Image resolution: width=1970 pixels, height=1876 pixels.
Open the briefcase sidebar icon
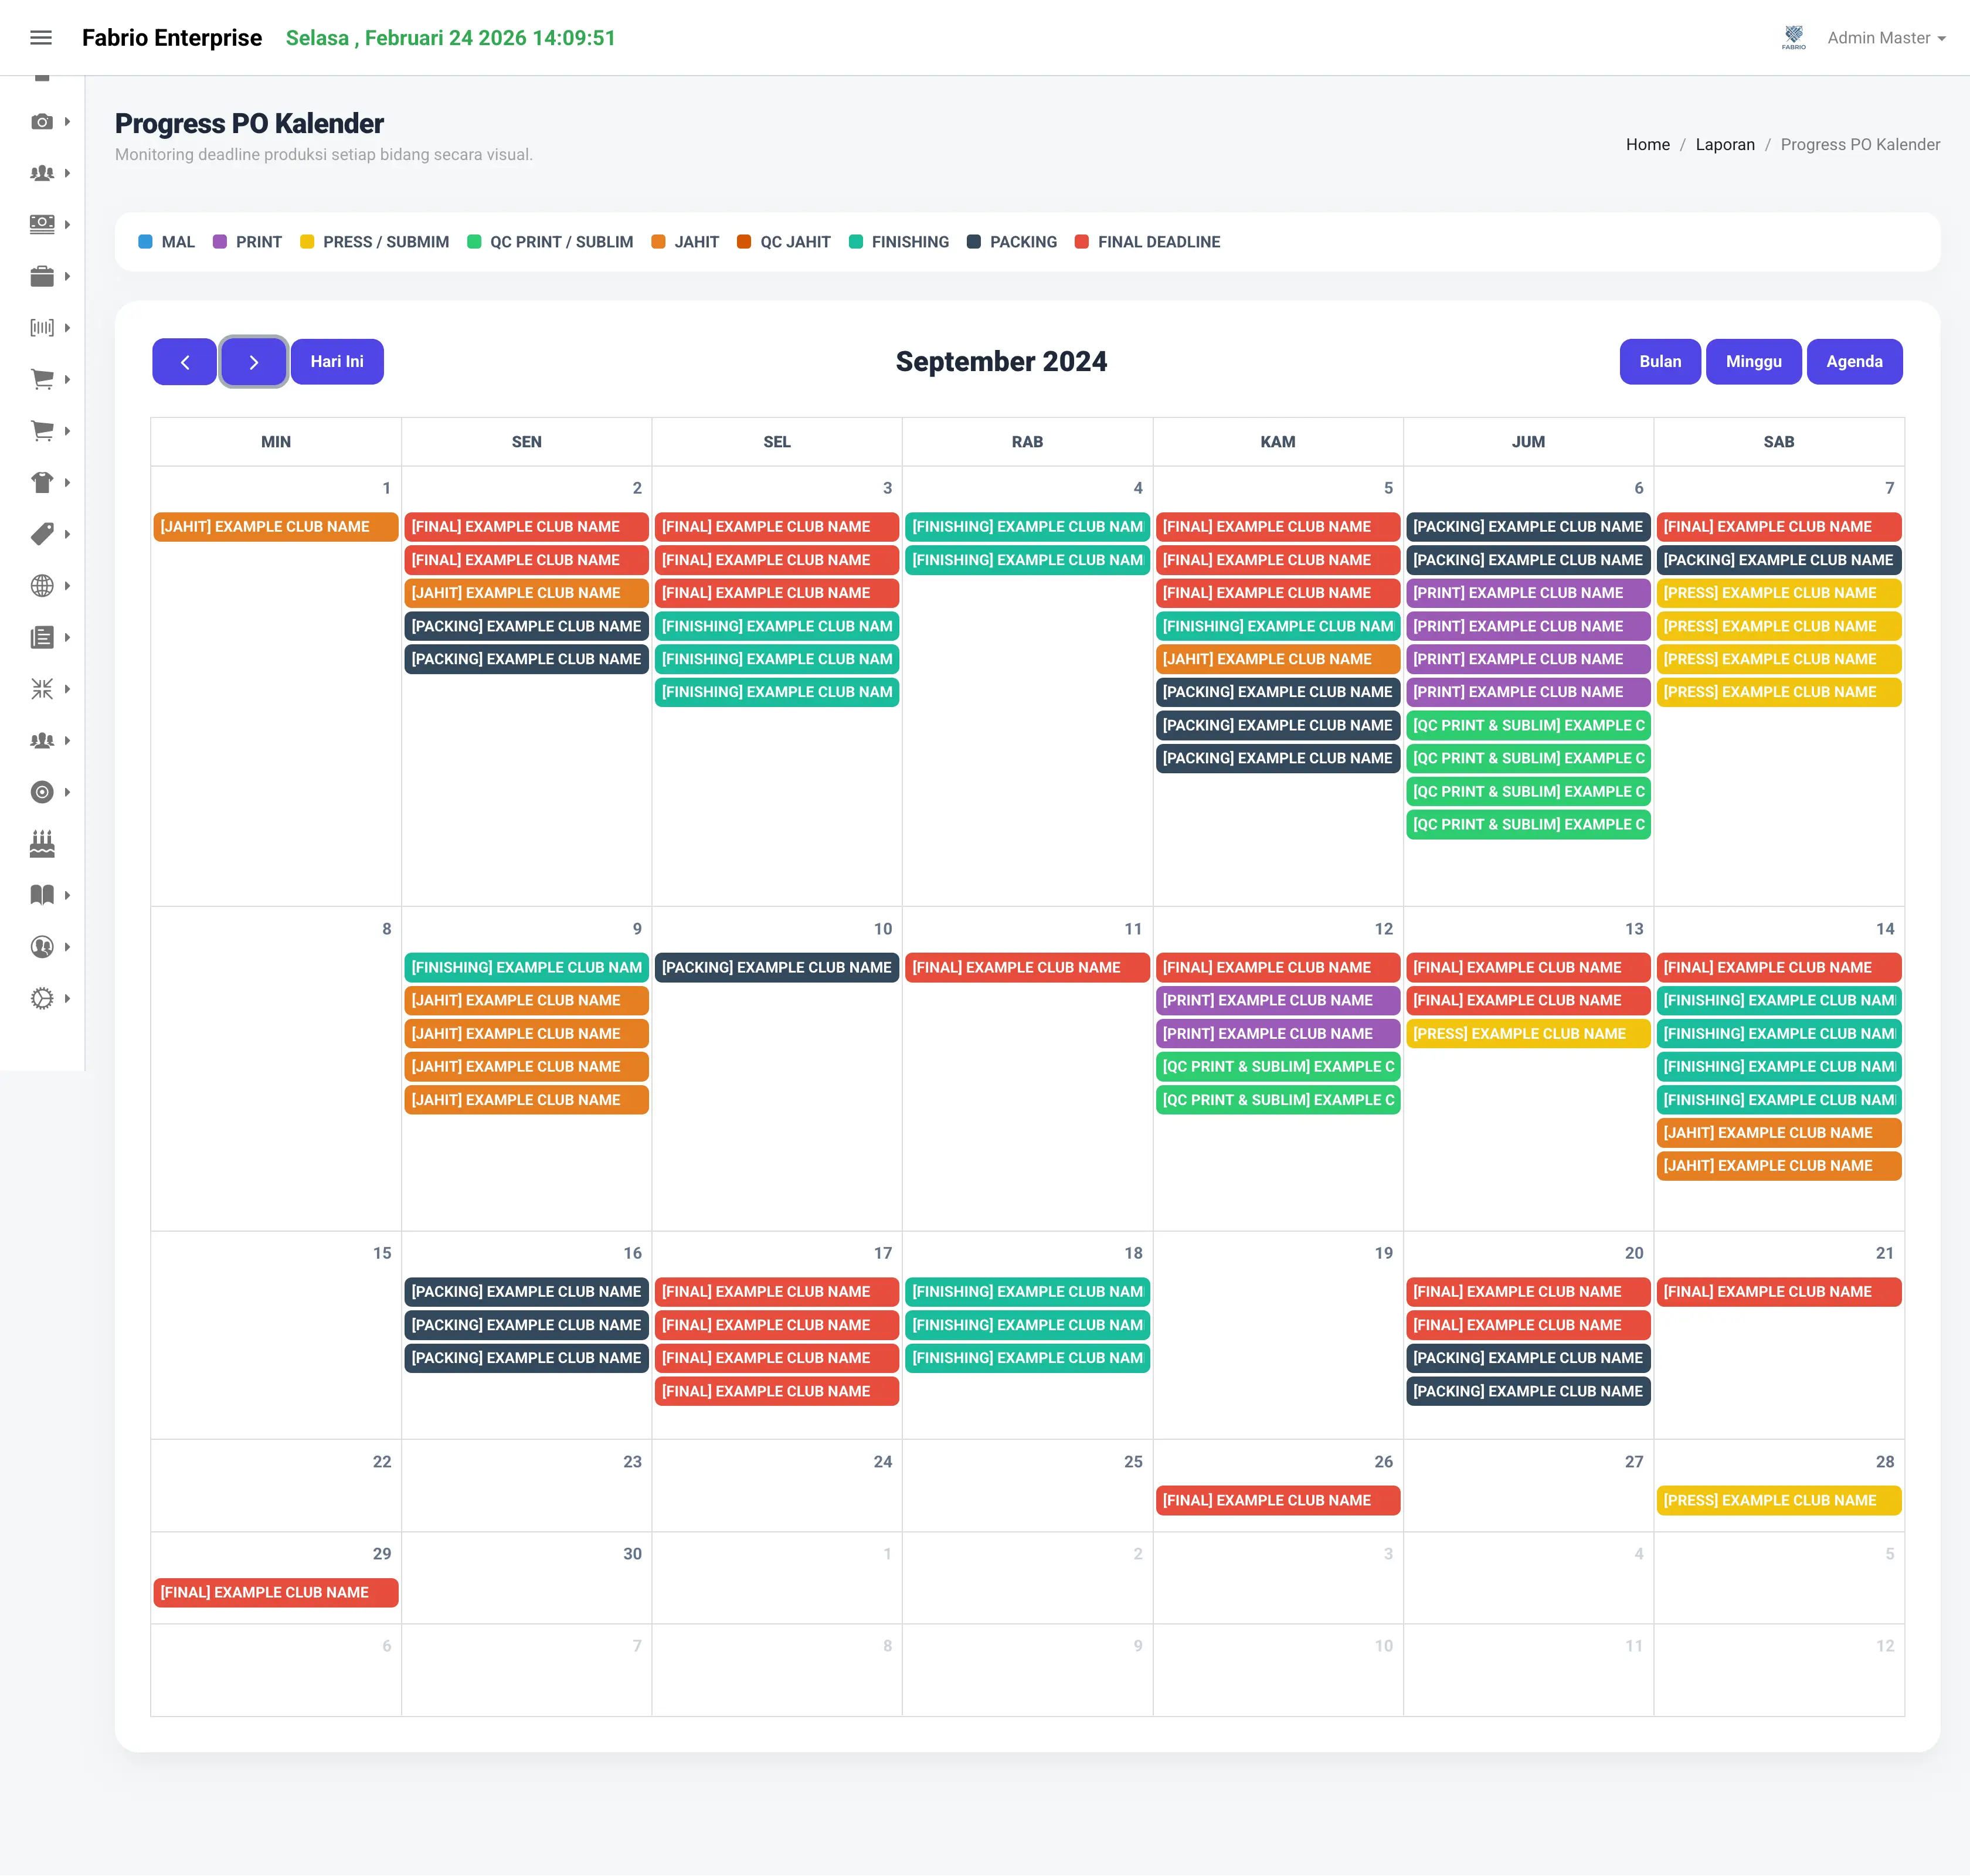[42, 276]
